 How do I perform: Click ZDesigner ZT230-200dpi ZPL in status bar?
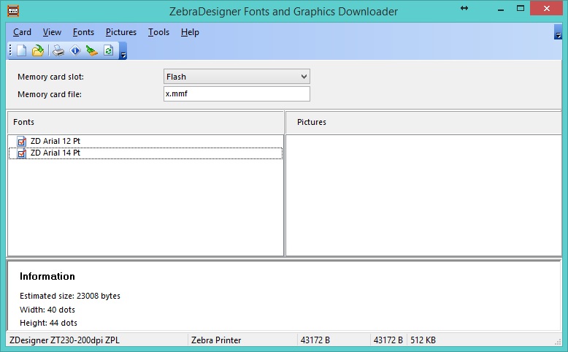point(64,340)
